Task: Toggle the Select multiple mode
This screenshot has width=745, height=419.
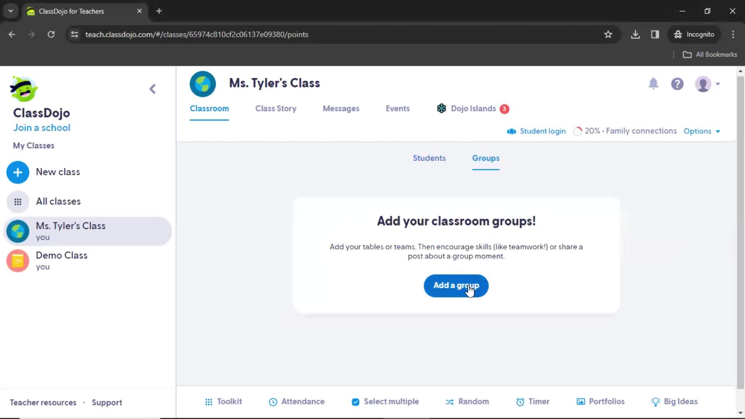Action: click(x=385, y=402)
